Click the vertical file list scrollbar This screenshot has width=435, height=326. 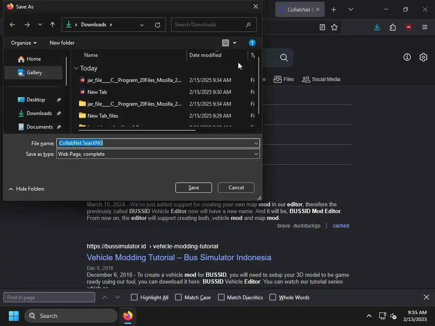259,85
